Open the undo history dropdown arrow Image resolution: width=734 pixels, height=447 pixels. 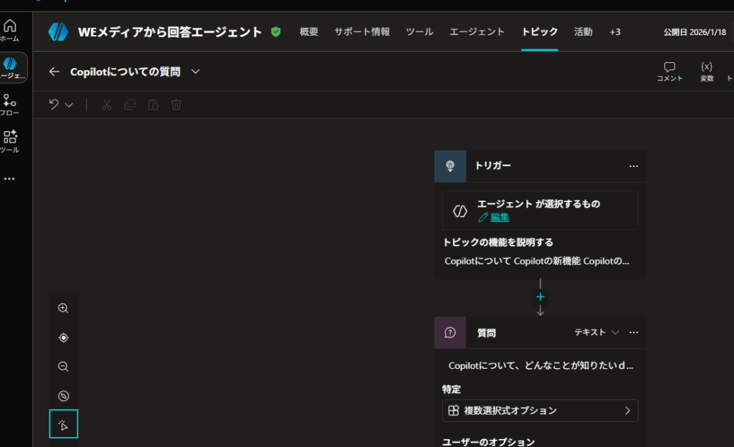pos(68,105)
